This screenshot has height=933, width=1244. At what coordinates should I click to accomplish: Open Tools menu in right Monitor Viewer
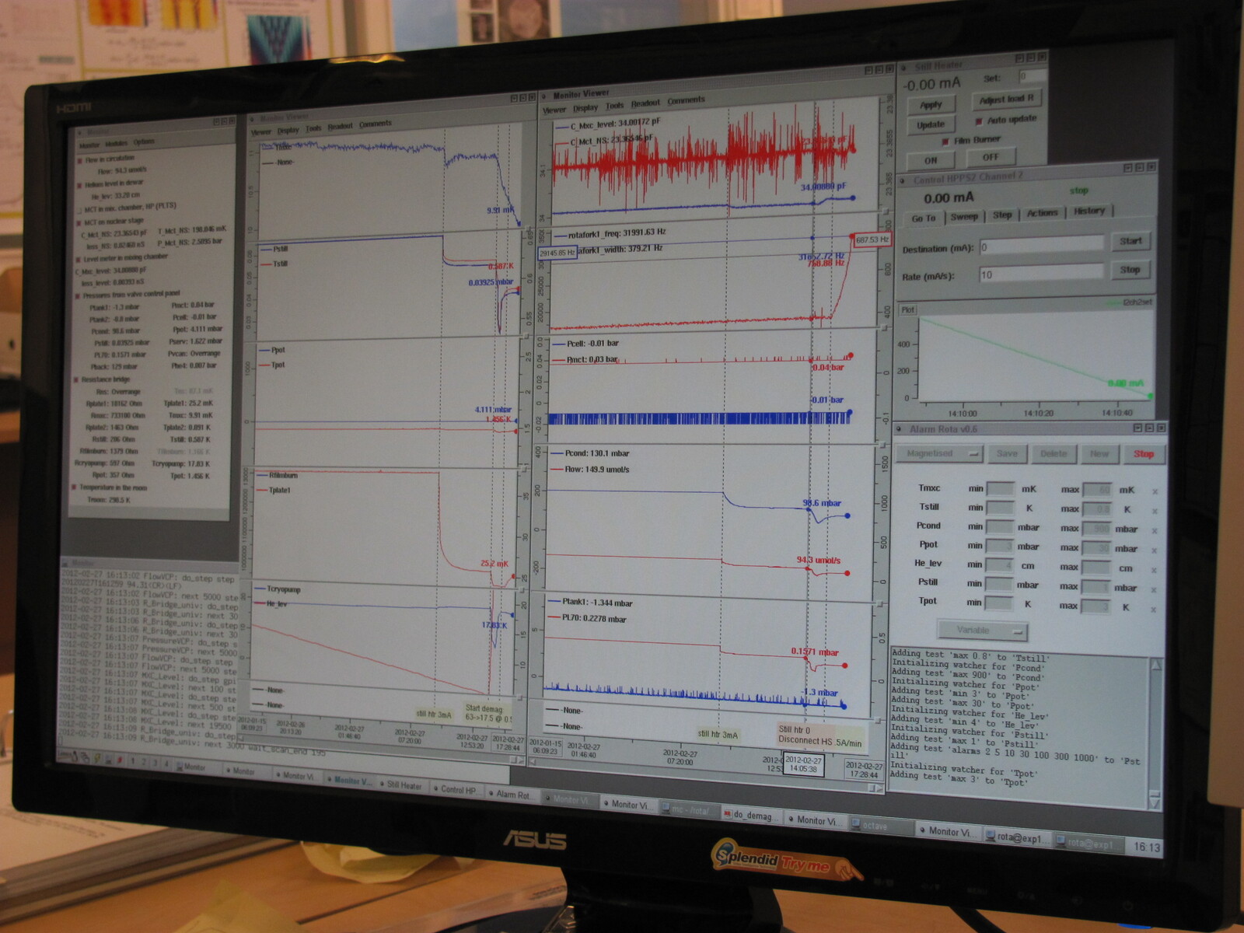[614, 106]
